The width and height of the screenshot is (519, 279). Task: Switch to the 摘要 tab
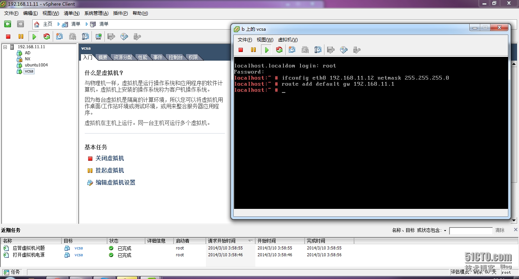tap(103, 57)
